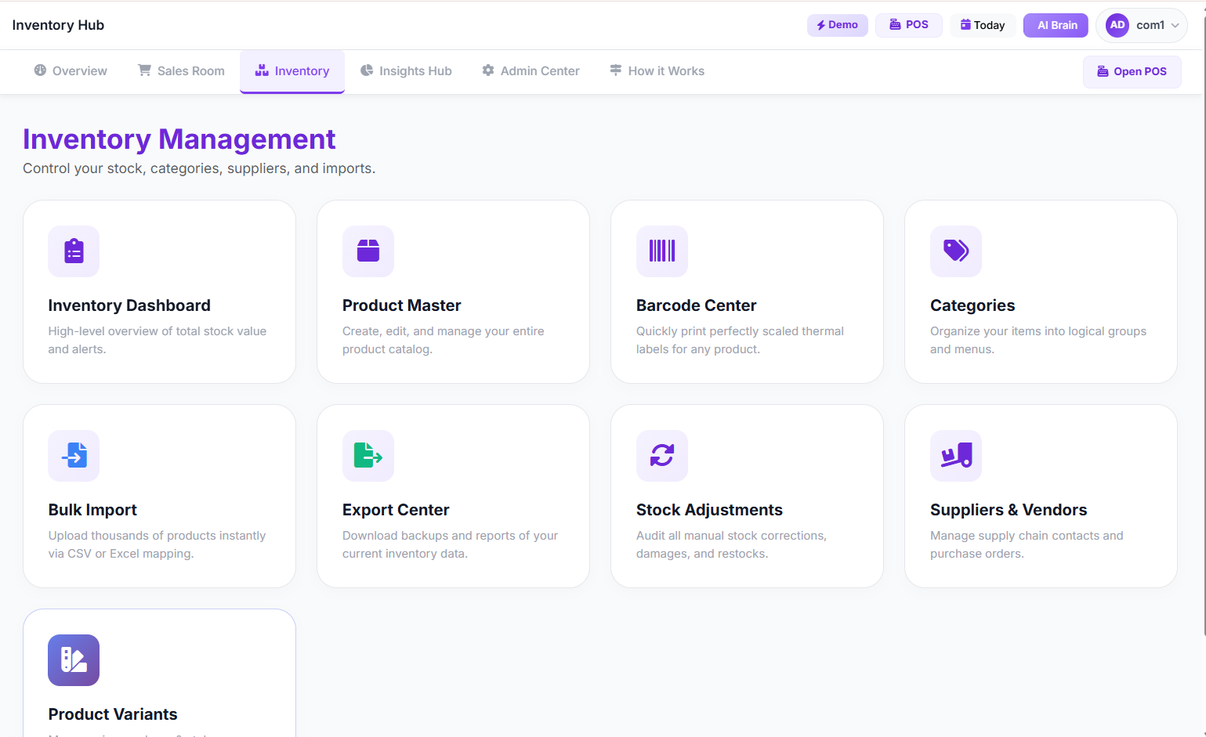Open the Barcode Center card title
The image size is (1206, 737).
tap(696, 305)
